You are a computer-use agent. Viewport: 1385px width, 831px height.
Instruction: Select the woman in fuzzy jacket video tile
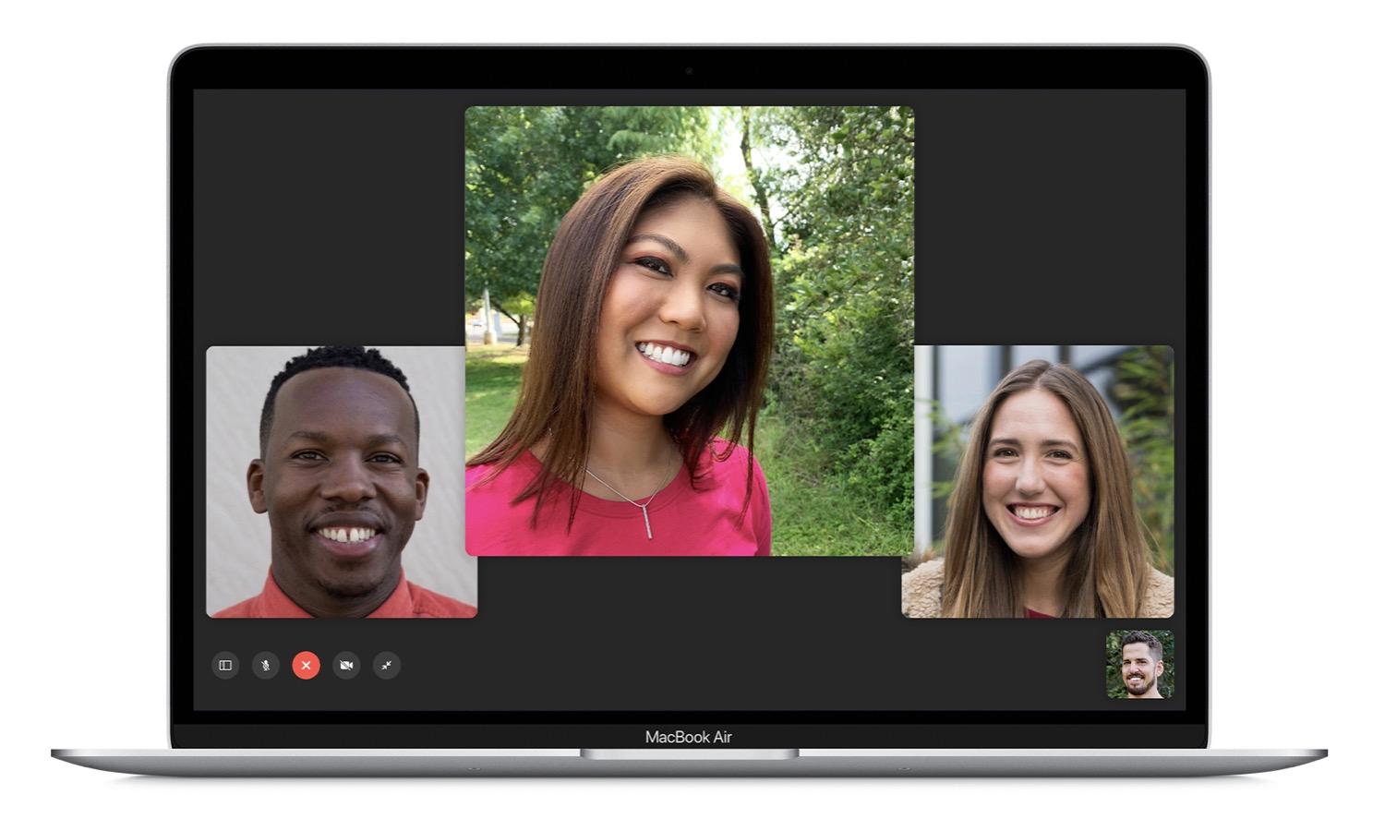[x=1038, y=482]
